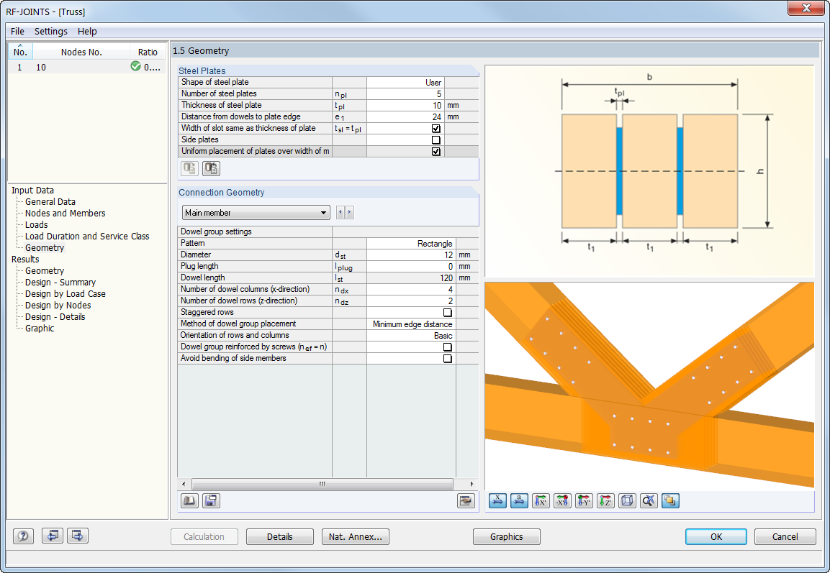Click the display options icon below the 3D view
Image resolution: width=830 pixels, height=573 pixels.
click(670, 500)
